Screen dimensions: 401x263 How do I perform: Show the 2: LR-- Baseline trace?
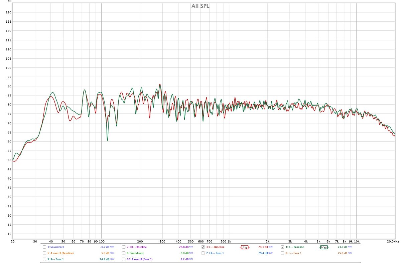tap(124, 247)
